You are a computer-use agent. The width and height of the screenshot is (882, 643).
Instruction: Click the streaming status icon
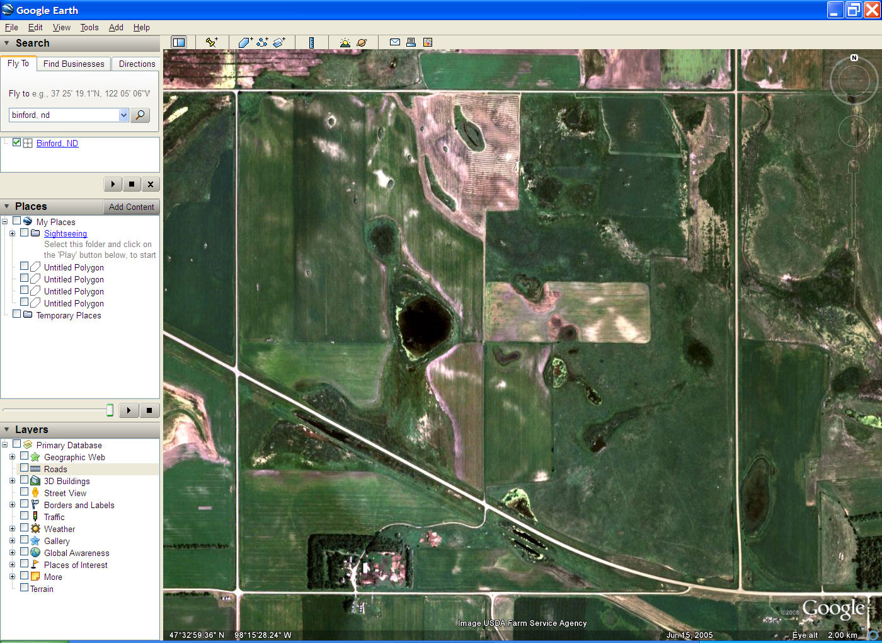[x=874, y=634]
